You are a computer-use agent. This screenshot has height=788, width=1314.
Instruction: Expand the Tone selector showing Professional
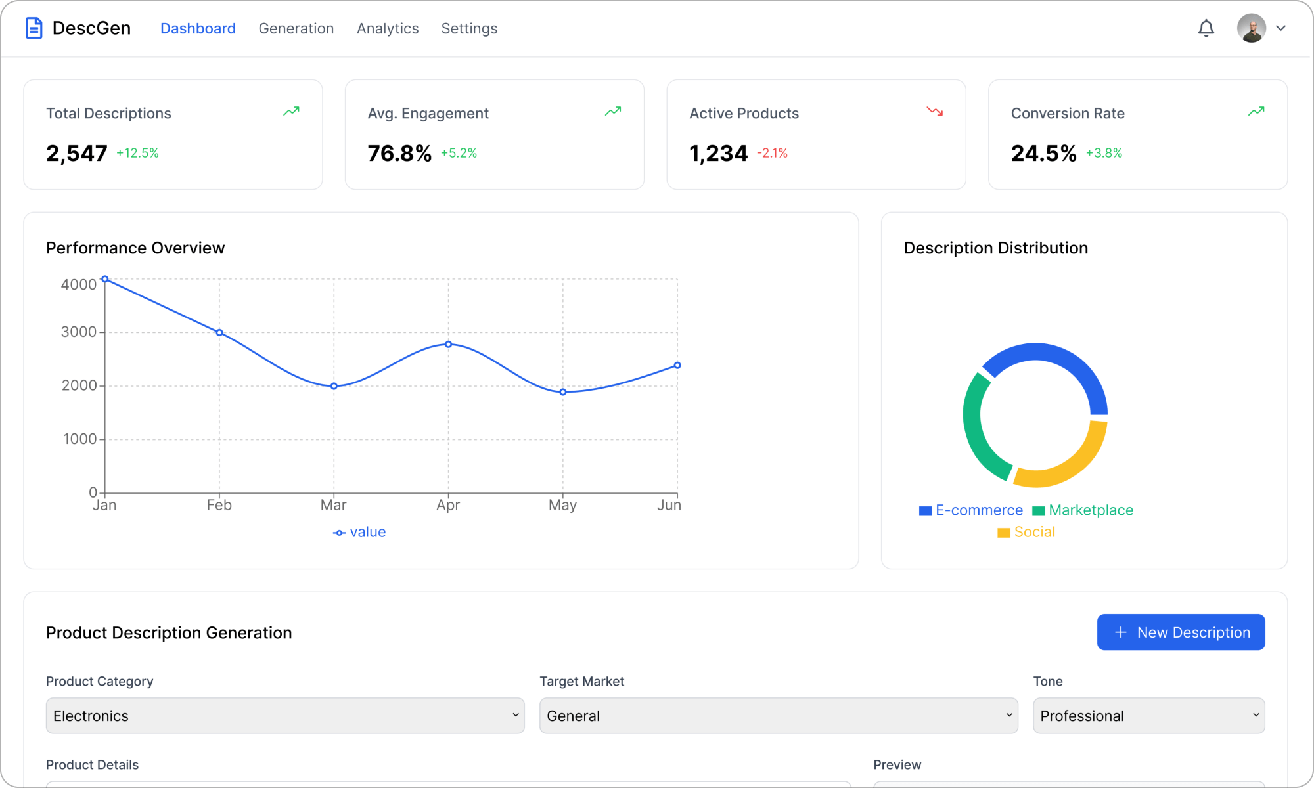(x=1148, y=716)
